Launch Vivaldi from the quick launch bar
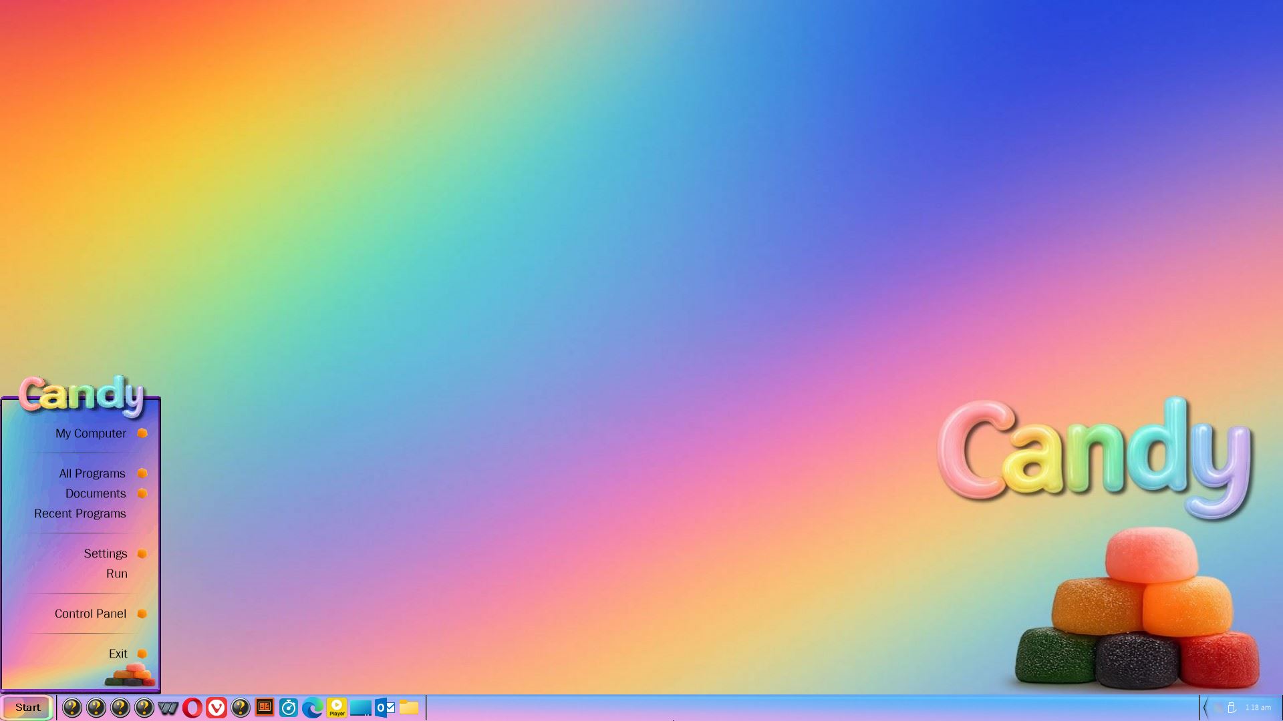 click(216, 708)
